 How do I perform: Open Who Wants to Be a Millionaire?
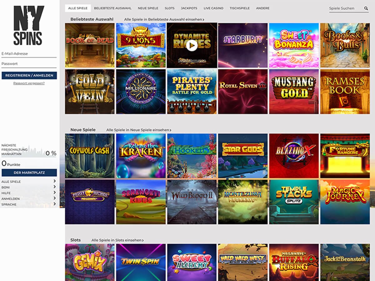tap(141, 91)
